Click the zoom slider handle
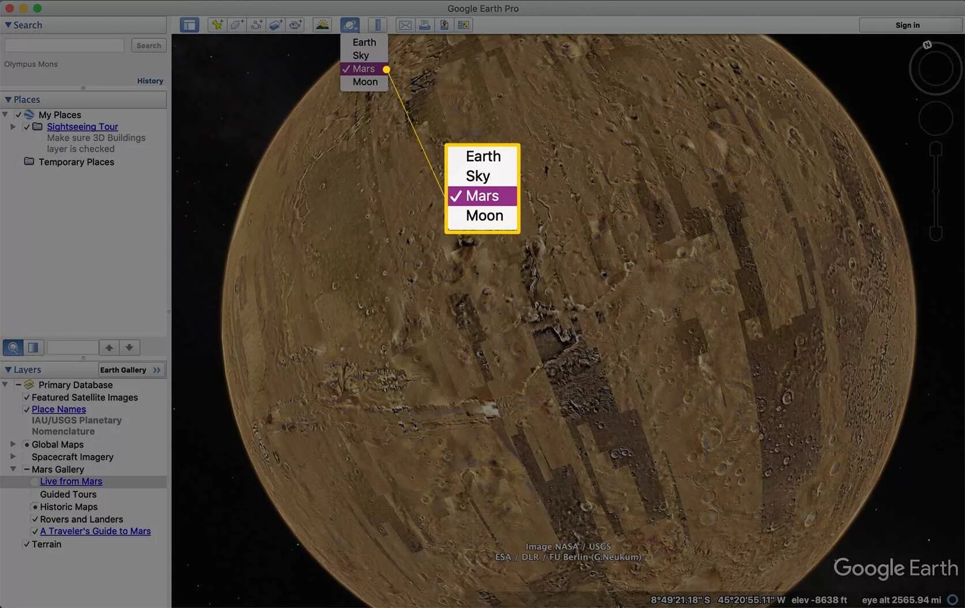The image size is (965, 608). [936, 191]
